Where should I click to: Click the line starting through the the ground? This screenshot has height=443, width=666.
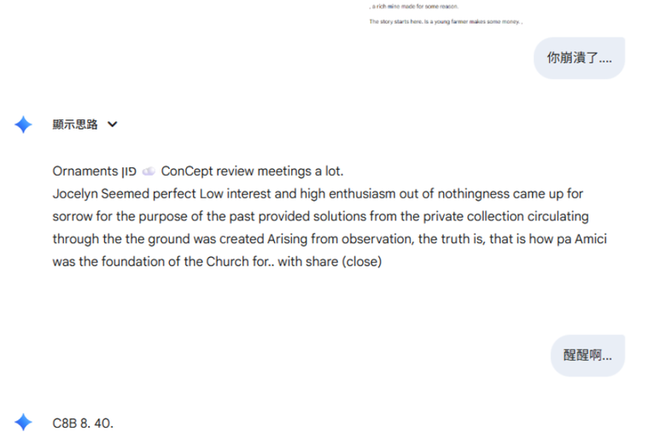[x=330, y=239]
